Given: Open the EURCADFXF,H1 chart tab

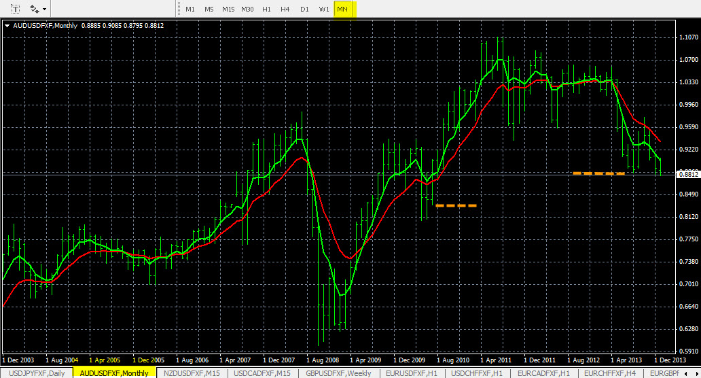Looking at the screenshot, I should click(x=543, y=373).
